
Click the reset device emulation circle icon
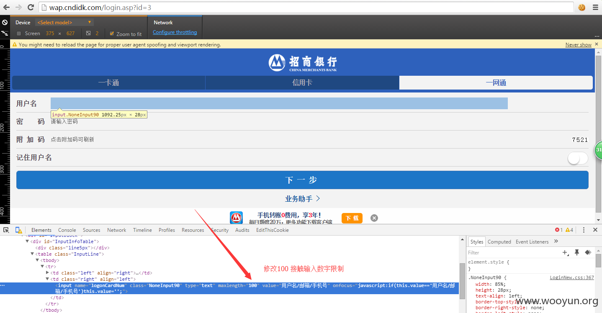click(5, 23)
